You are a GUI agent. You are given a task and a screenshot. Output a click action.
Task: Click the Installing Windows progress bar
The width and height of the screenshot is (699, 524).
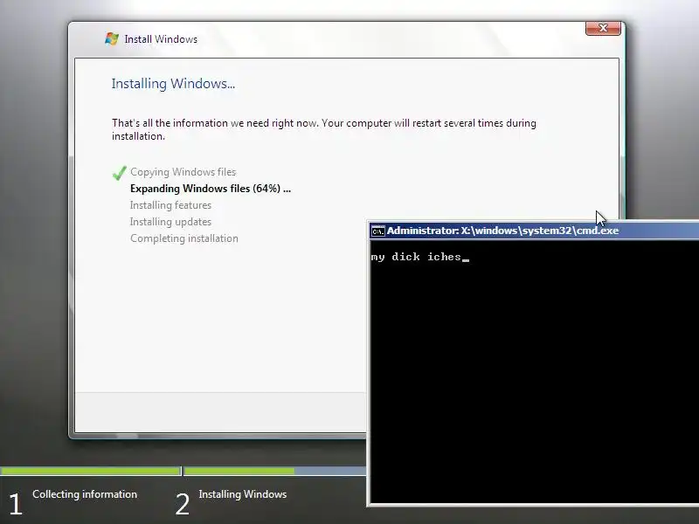275,471
